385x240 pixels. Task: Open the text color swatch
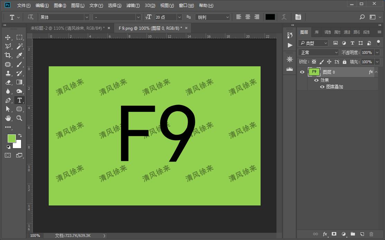[x=270, y=17]
